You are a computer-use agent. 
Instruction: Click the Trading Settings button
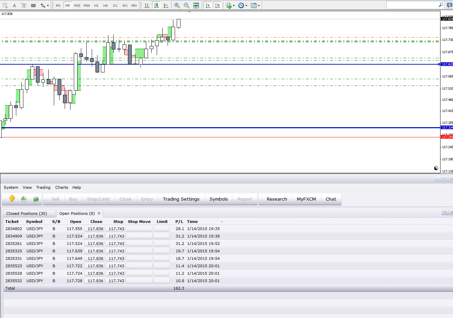[181, 199]
